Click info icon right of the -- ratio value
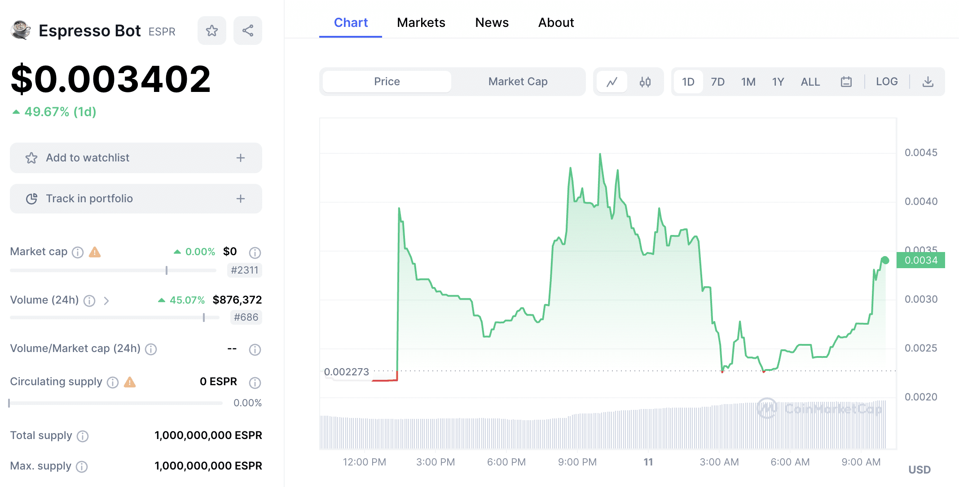This screenshot has height=487, width=959. coord(255,350)
